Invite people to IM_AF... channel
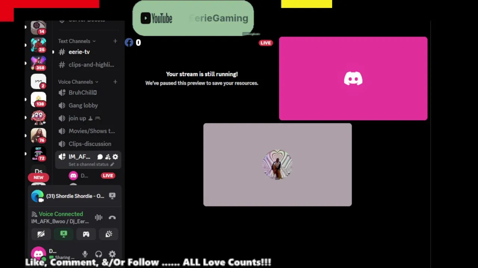 coord(108,157)
